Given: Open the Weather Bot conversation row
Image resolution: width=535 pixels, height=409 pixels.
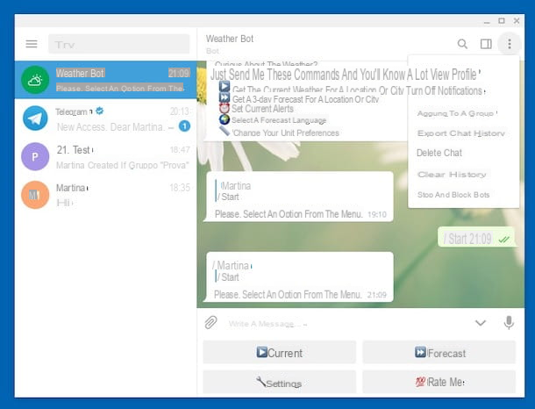Looking at the screenshot, I should pos(106,80).
